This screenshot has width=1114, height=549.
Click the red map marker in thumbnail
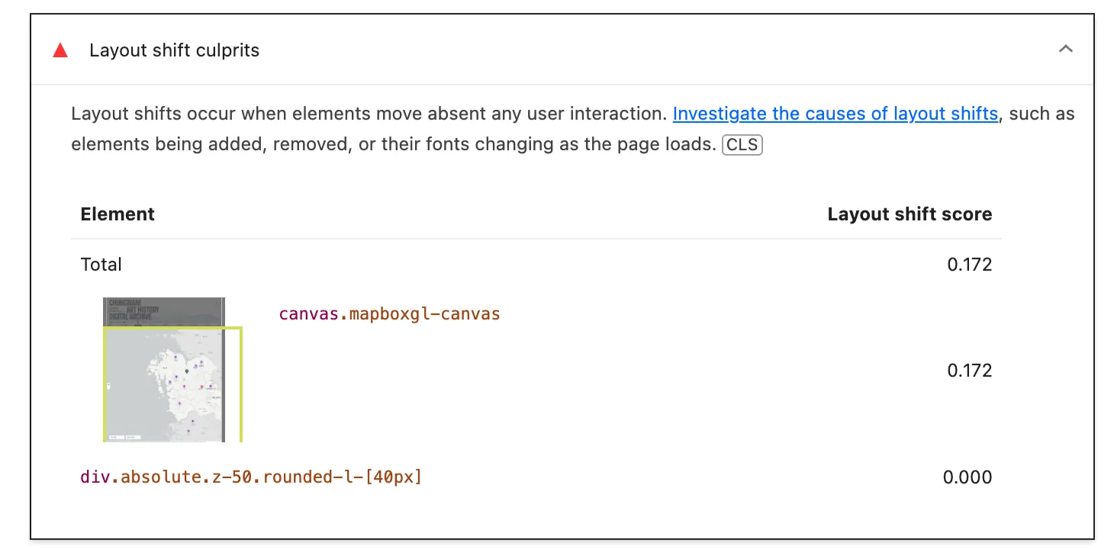[x=201, y=387]
